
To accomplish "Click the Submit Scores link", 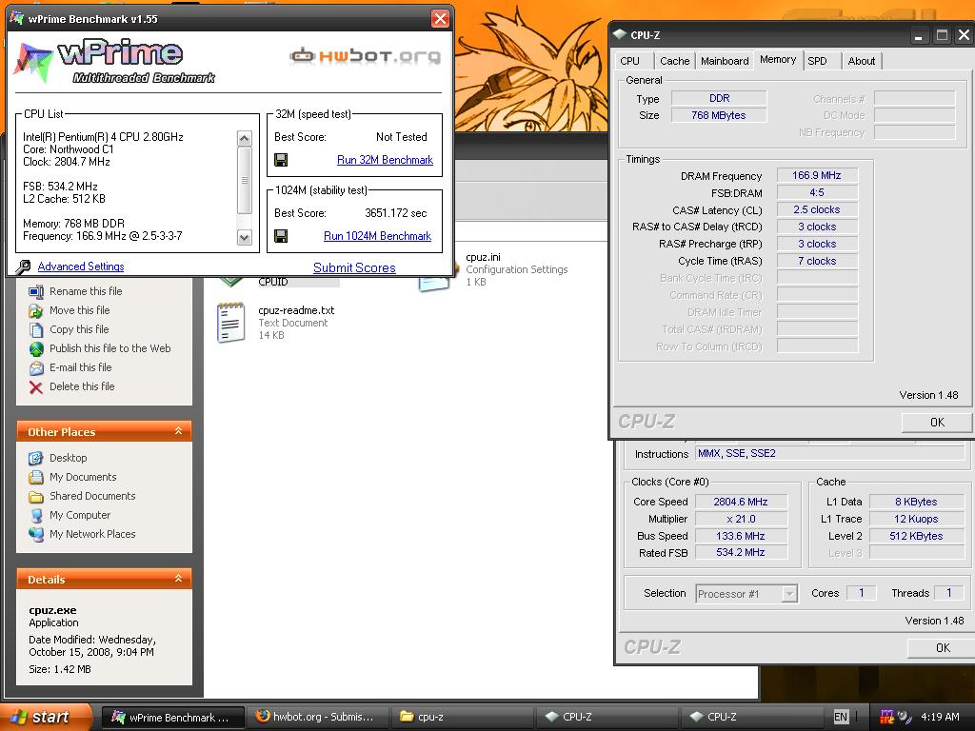I will 354,267.
